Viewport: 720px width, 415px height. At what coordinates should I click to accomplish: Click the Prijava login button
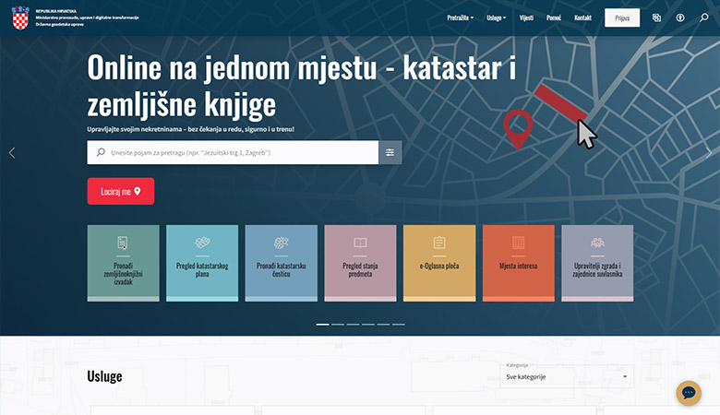(x=621, y=18)
